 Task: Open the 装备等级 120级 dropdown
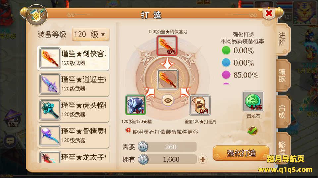click(91, 35)
